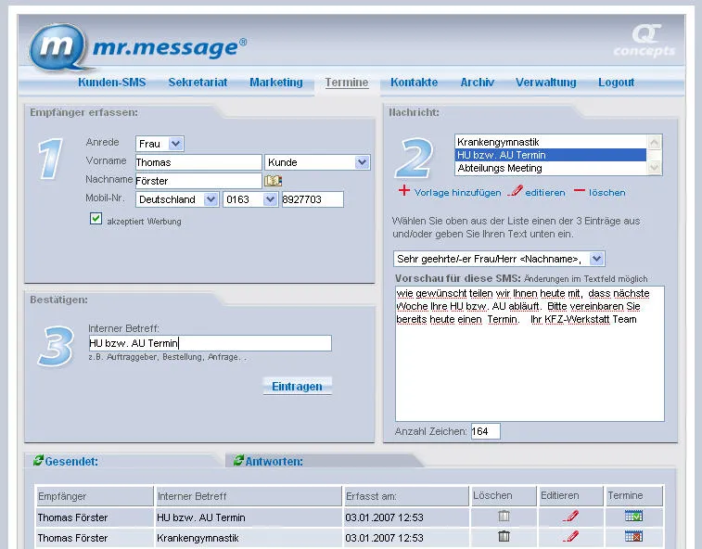Select the Termine tab
This screenshot has width=702, height=549.
(x=347, y=83)
